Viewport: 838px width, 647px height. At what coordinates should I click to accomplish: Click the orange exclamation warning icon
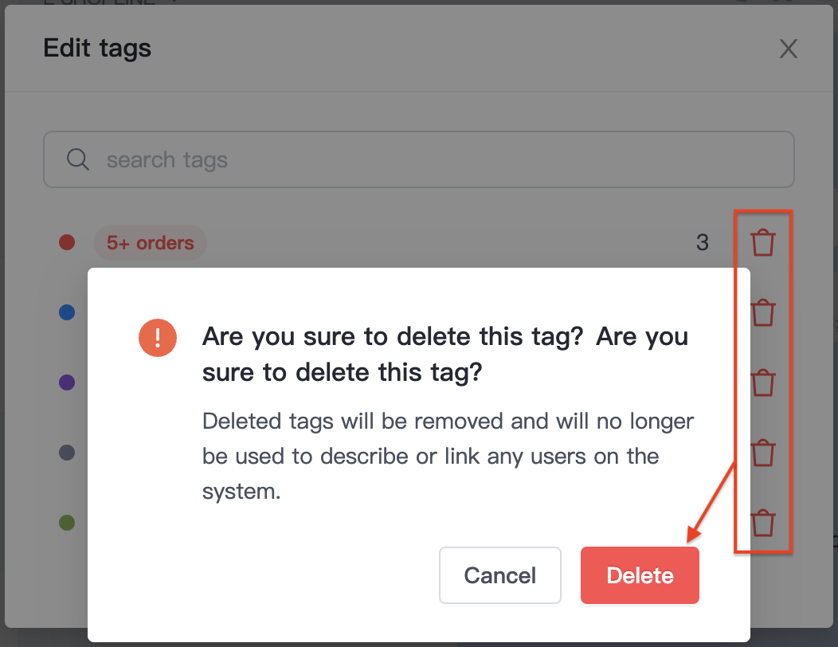158,338
